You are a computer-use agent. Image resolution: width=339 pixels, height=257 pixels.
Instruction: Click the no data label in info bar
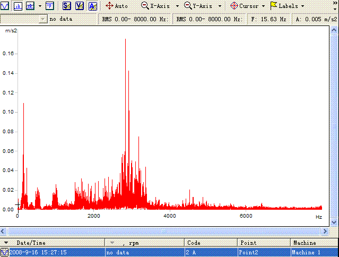click(61, 19)
